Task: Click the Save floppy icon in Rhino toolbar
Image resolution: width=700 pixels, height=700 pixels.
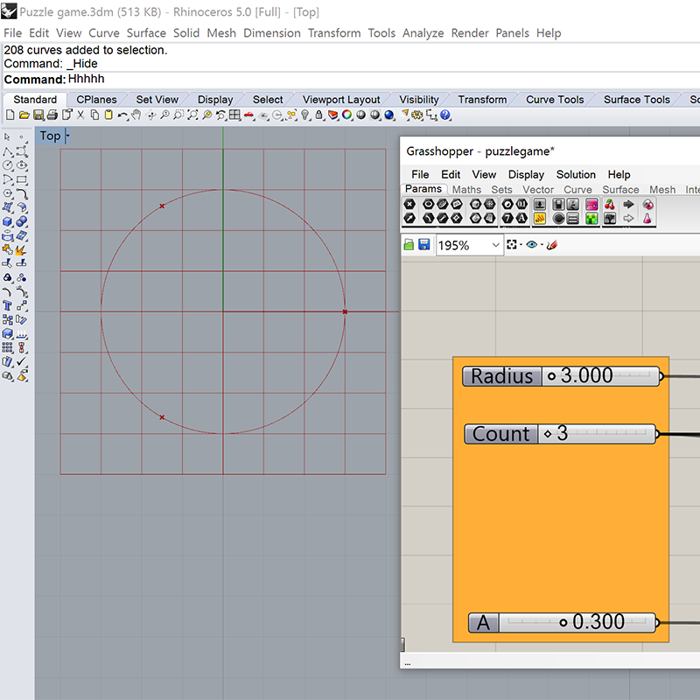Action: click(x=38, y=115)
